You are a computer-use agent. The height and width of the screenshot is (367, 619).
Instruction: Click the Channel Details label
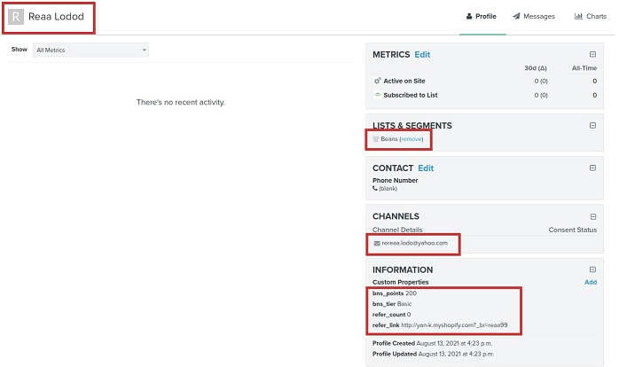[x=397, y=230]
